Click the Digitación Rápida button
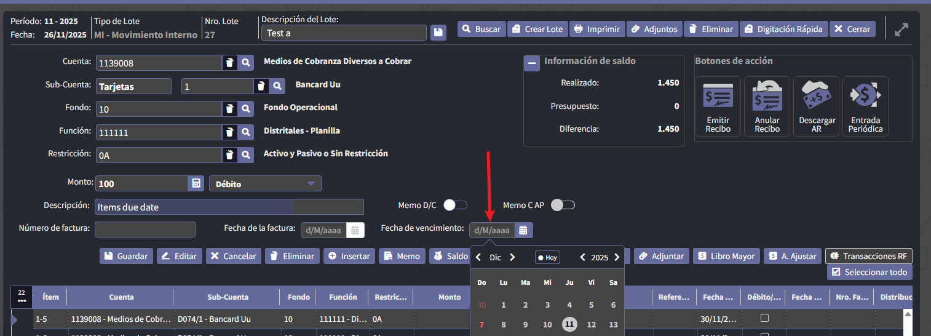This screenshot has height=336, width=931. click(783, 29)
